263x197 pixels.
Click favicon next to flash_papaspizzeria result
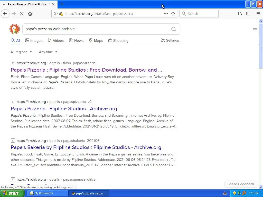click(x=13, y=63)
